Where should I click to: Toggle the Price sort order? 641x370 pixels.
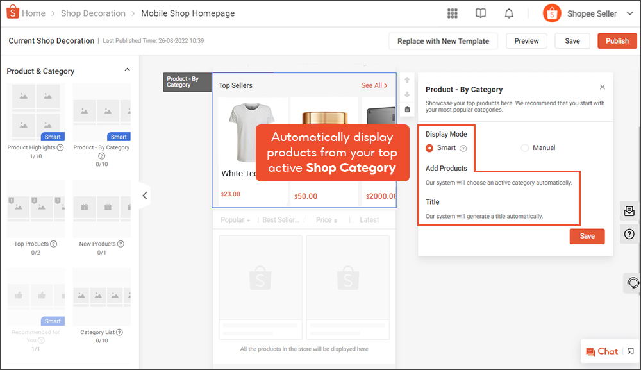(x=326, y=220)
